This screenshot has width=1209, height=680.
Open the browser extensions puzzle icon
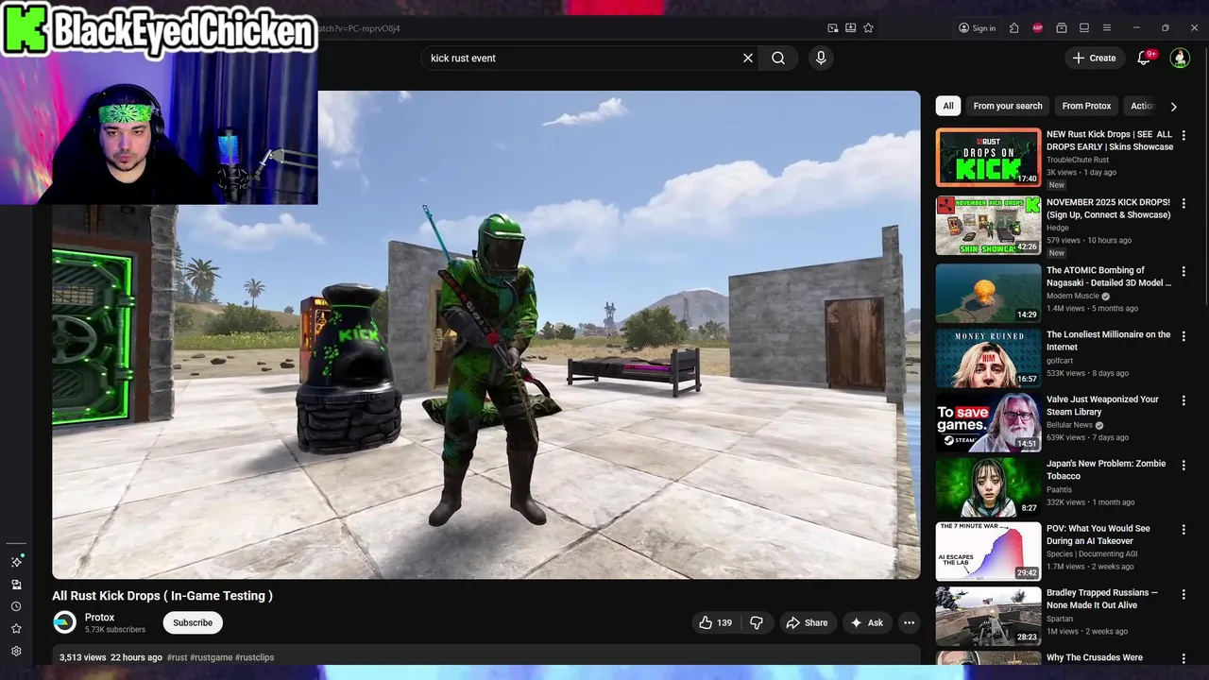point(1013,28)
